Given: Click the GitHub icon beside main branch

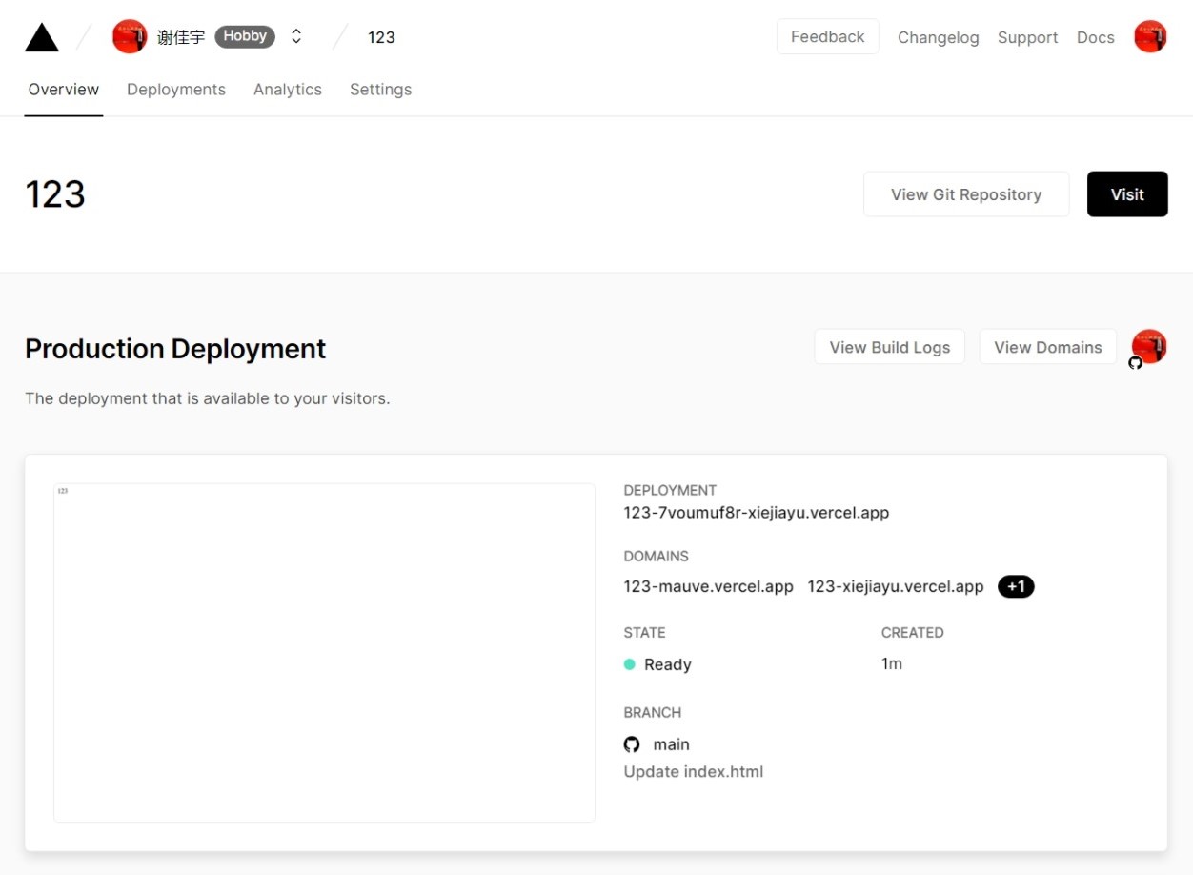Looking at the screenshot, I should (632, 744).
